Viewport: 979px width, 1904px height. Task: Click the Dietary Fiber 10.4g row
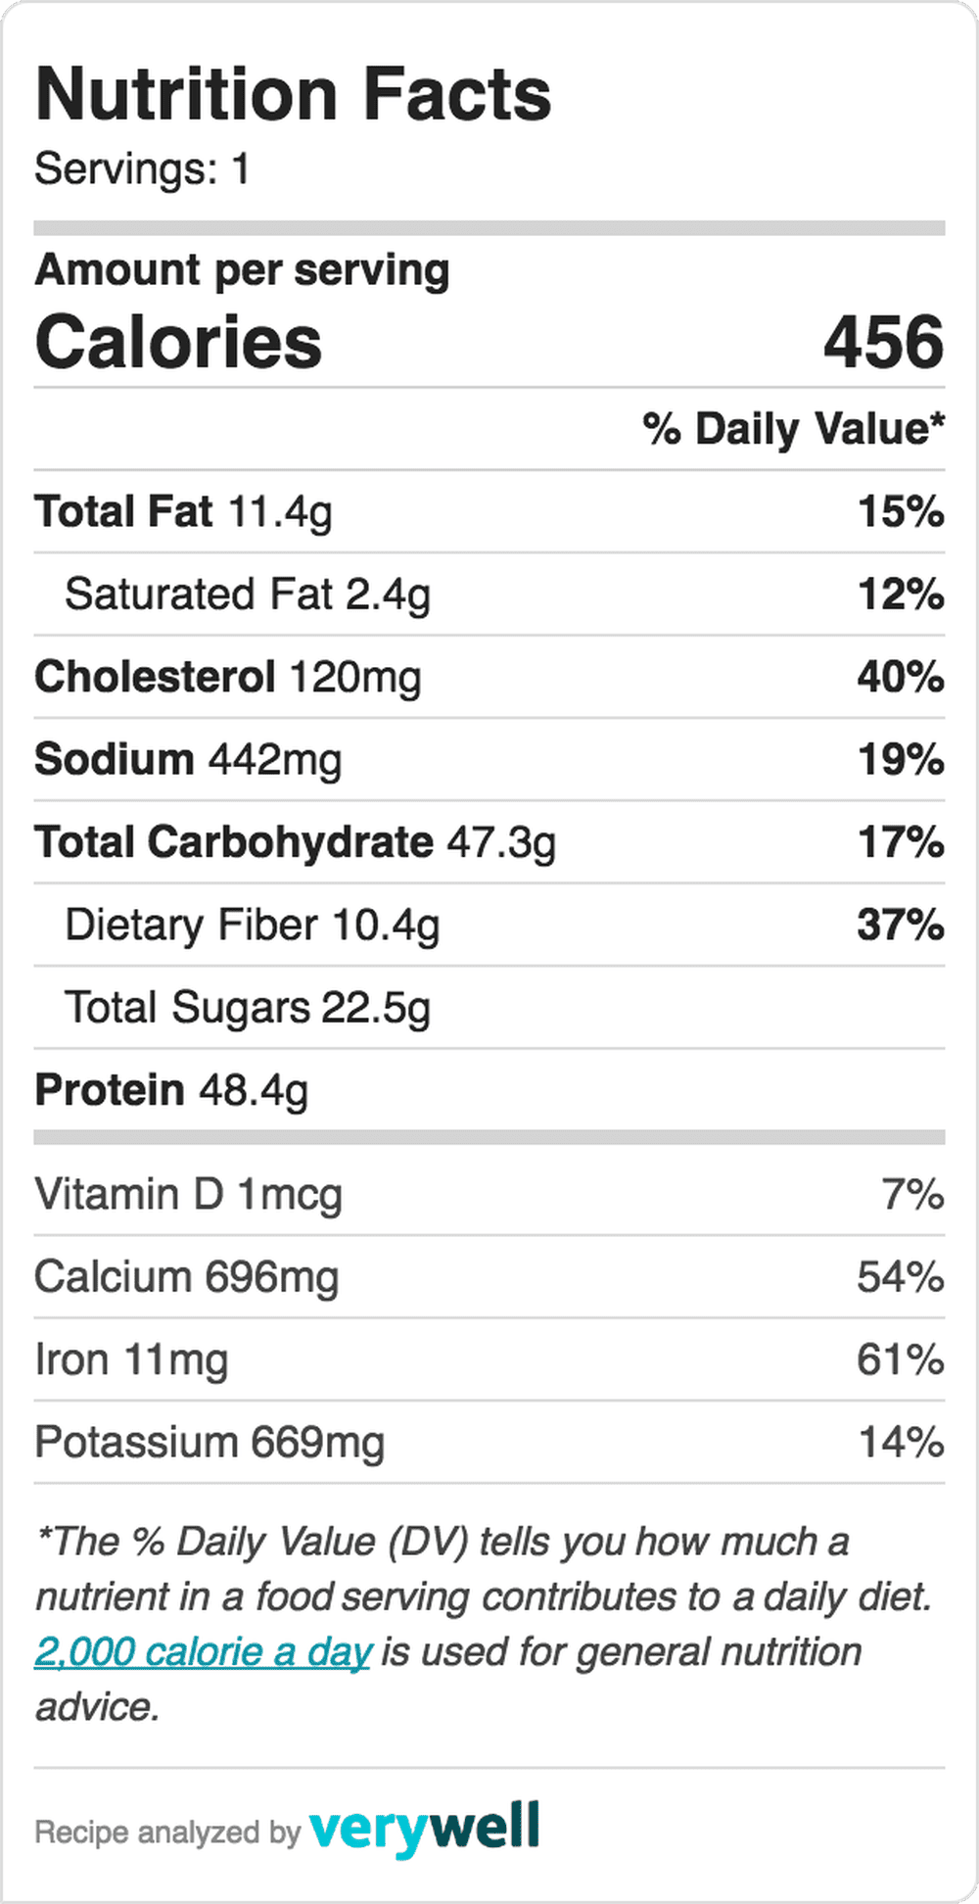489,925
